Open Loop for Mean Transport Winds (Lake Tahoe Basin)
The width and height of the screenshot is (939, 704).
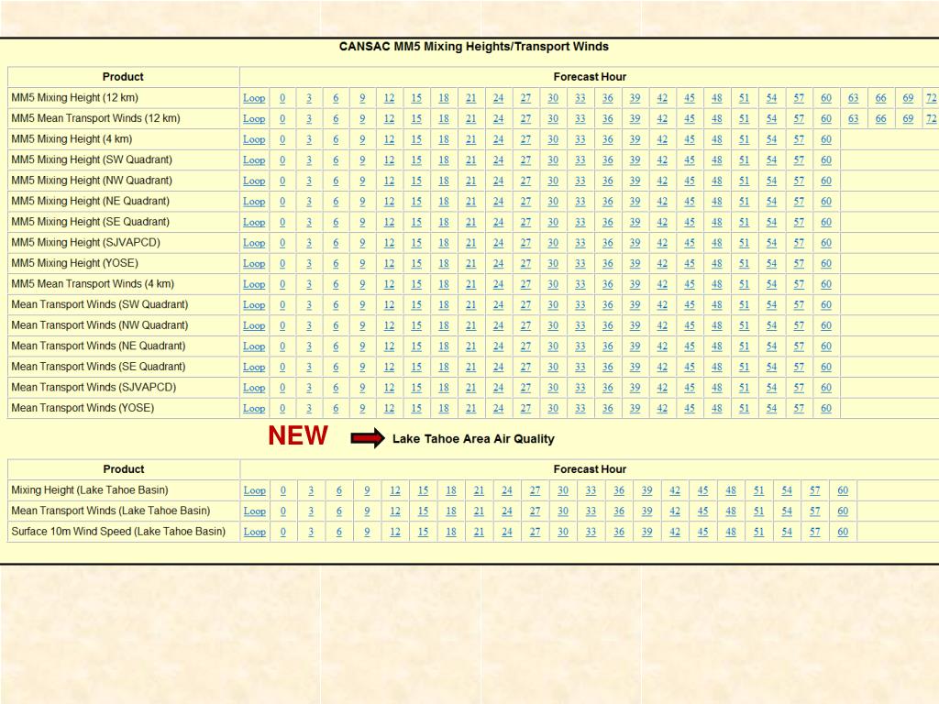[x=255, y=511]
